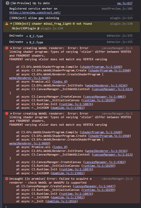Follow domSide.js:1:8556 stack link
141x208 pixels.
click(x=62, y=201)
